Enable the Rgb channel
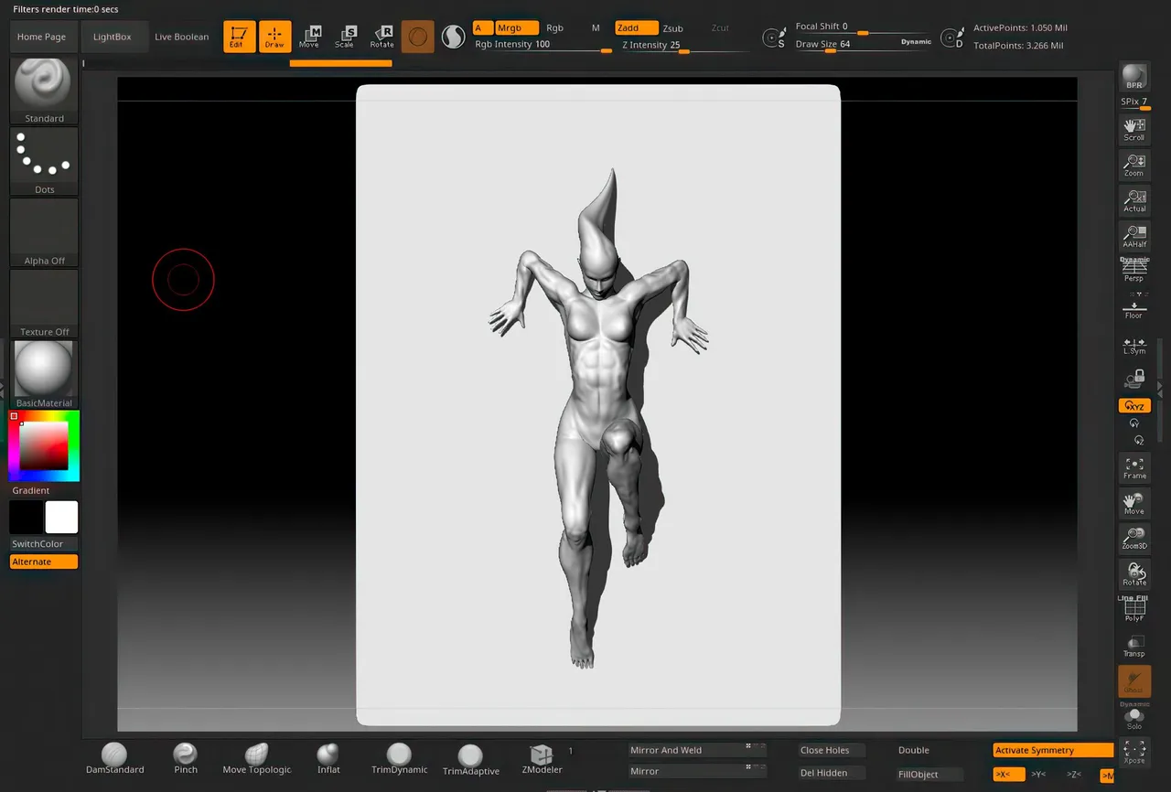The width and height of the screenshot is (1171, 792). coord(555,28)
